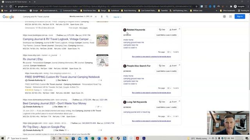Screen dimensions: 250x140
Task: Open Task View in the taskbar
Action: click(x=60, y=138)
